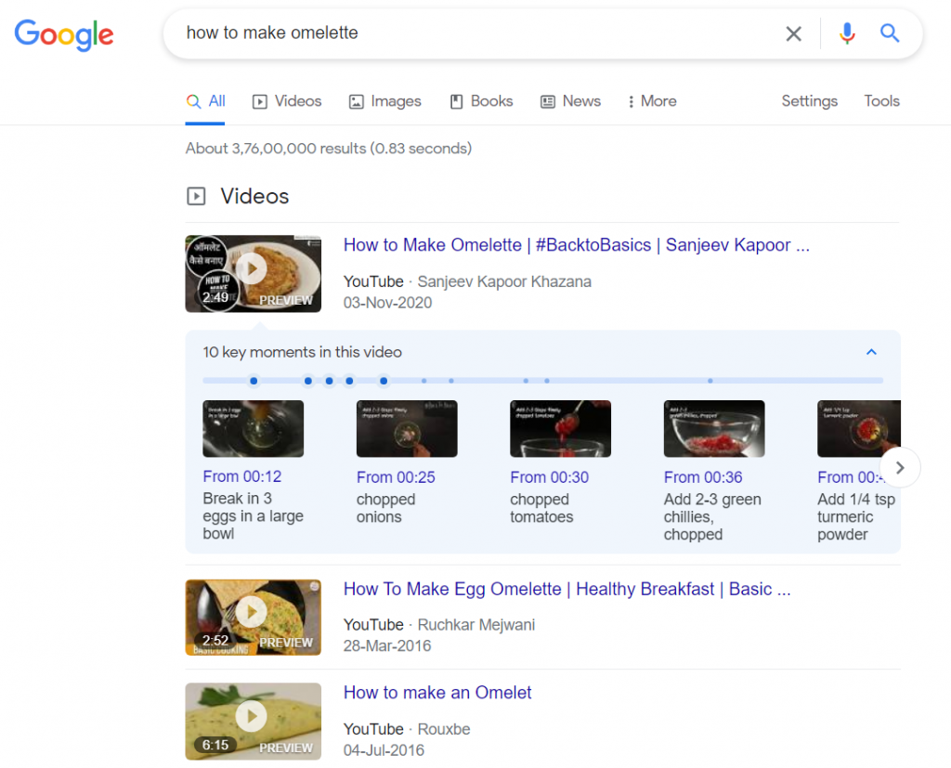This screenshot has height=768, width=951.
Task: Switch to the Images tab
Action: 385,101
